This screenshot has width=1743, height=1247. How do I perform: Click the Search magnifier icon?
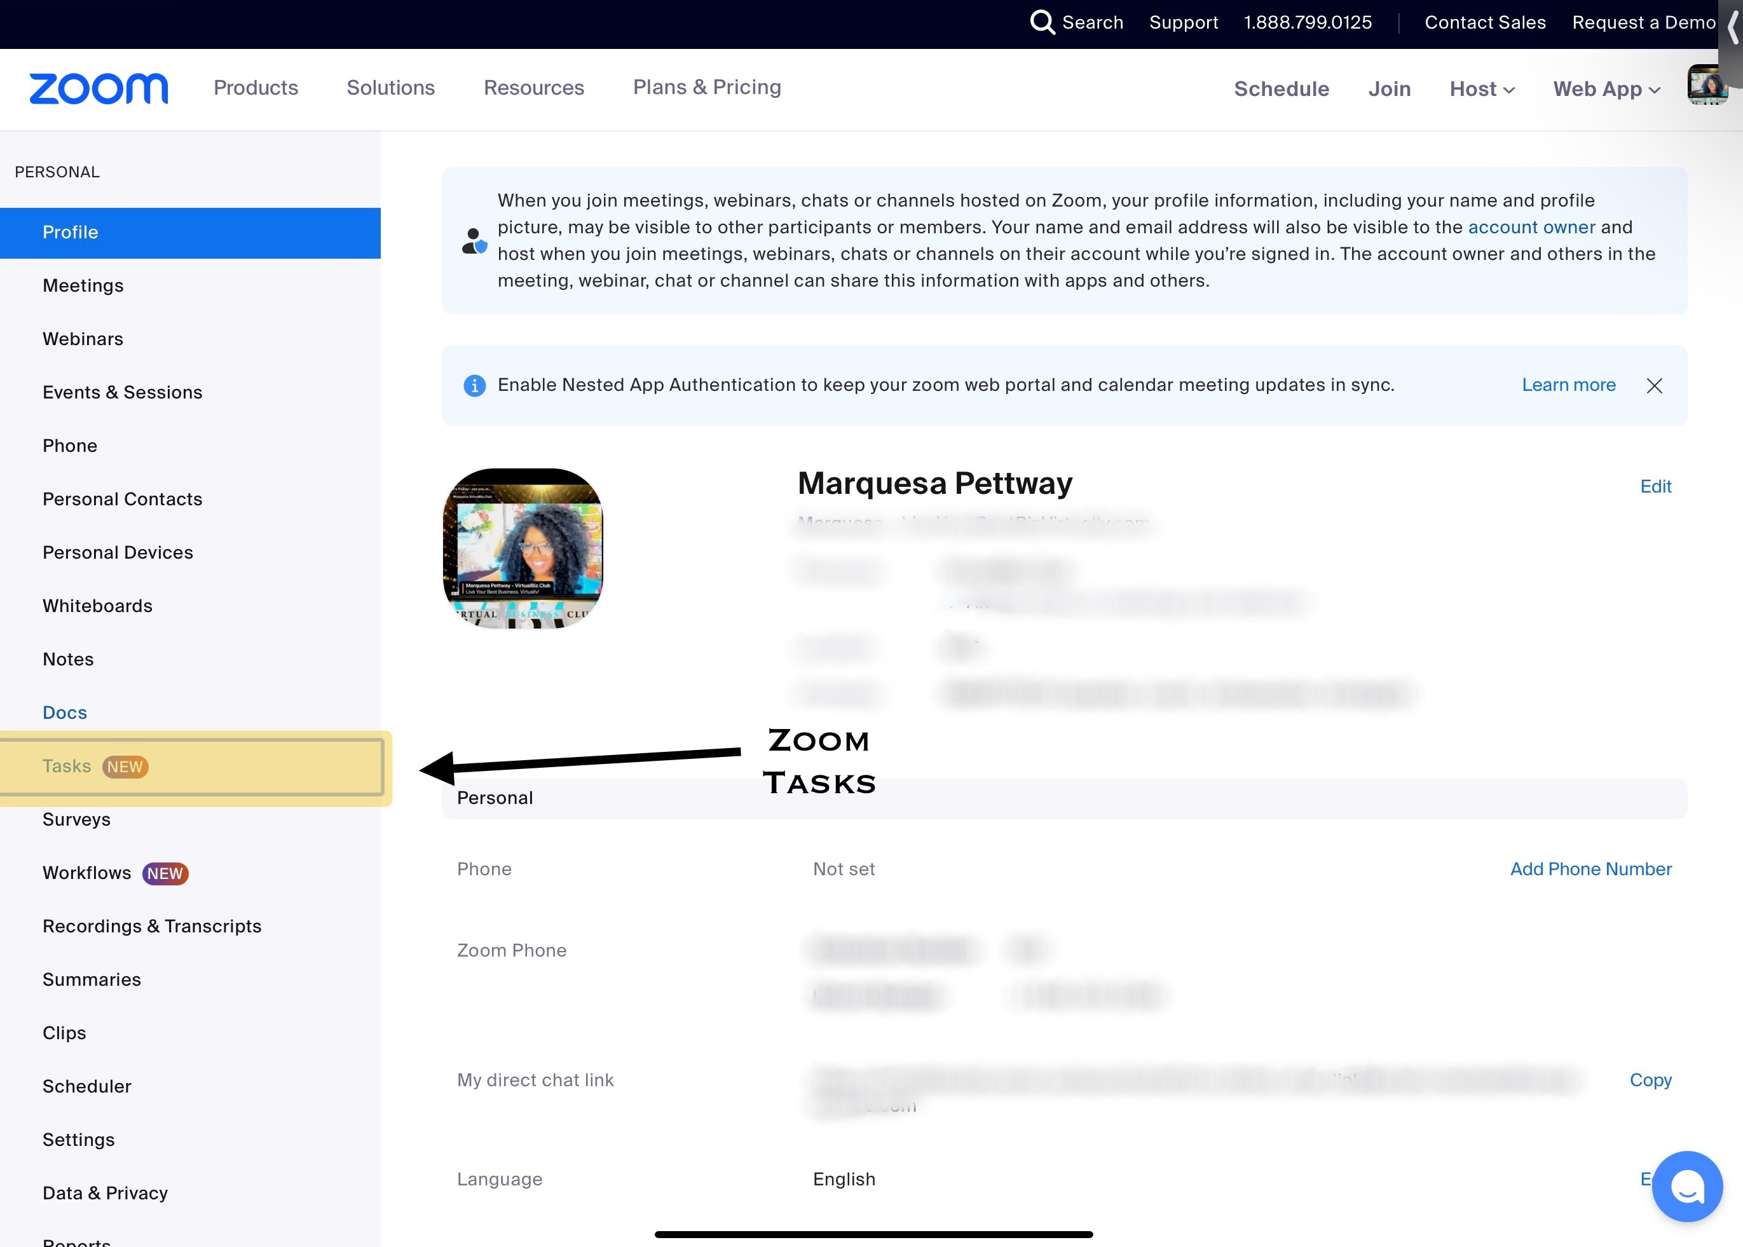pyautogui.click(x=1041, y=22)
